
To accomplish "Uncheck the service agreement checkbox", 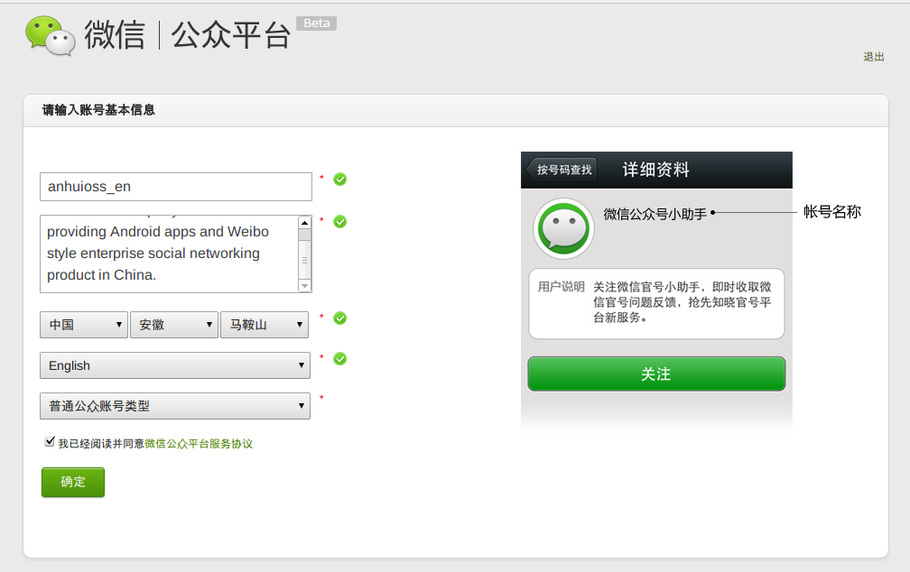I will 49,441.
